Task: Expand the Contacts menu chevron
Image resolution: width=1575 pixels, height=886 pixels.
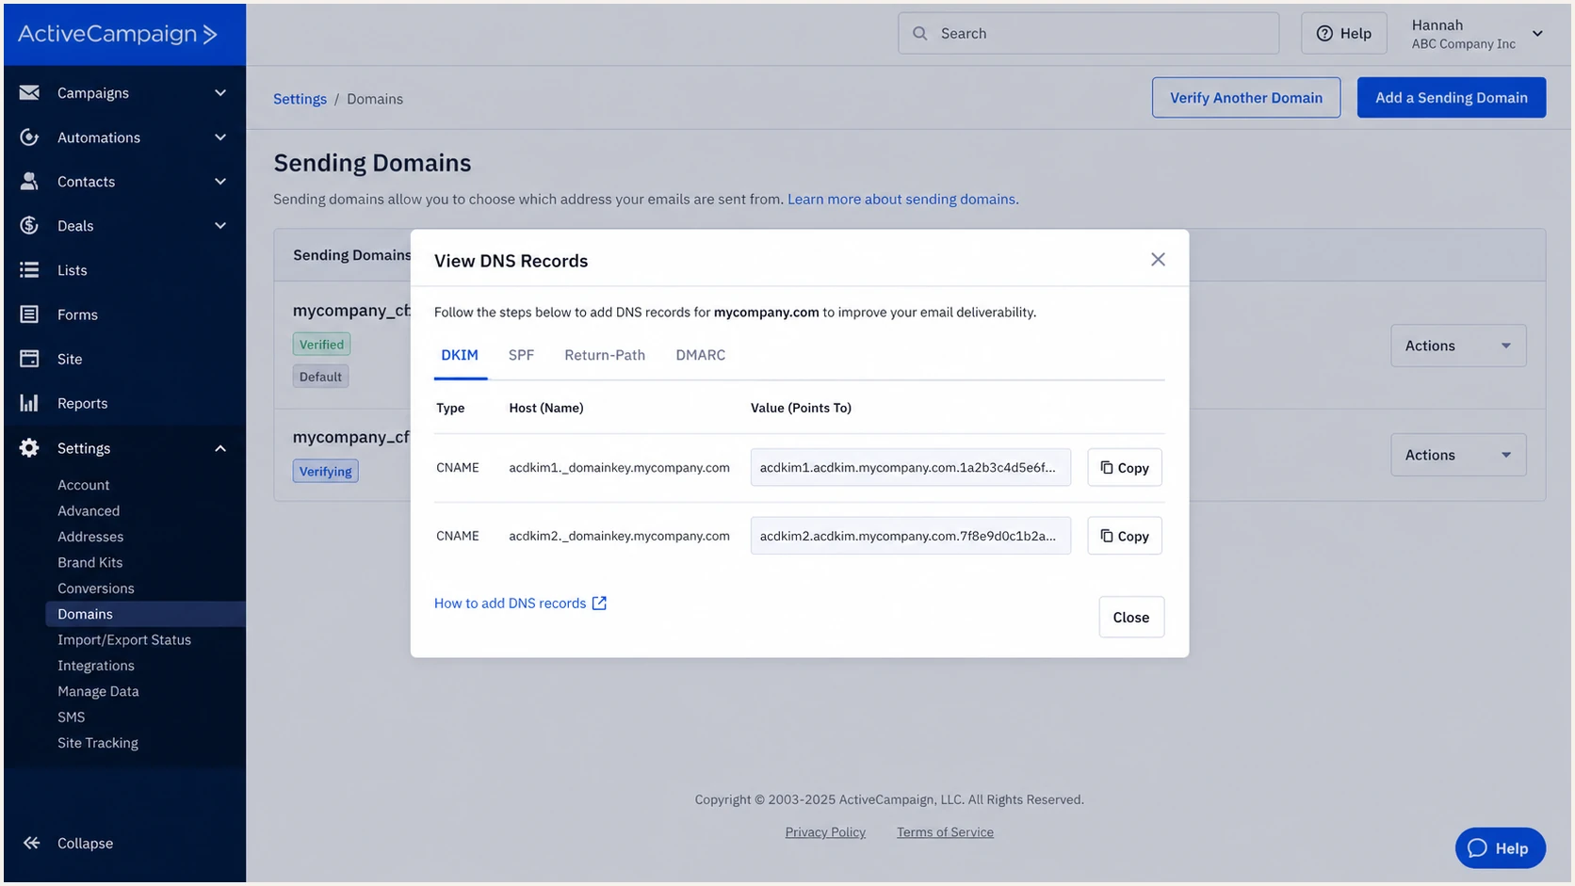Action: click(220, 181)
